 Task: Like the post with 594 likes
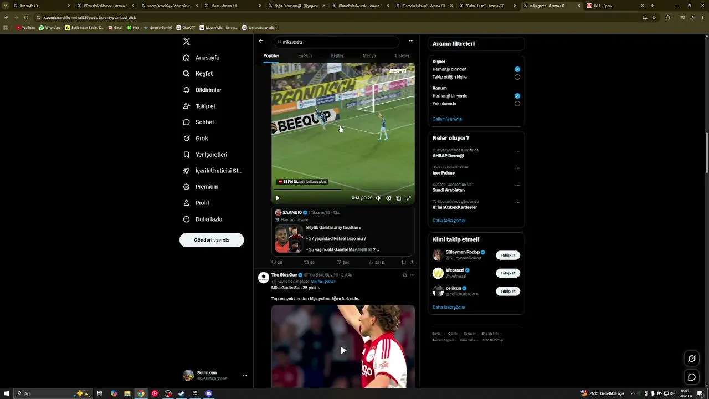point(343,262)
